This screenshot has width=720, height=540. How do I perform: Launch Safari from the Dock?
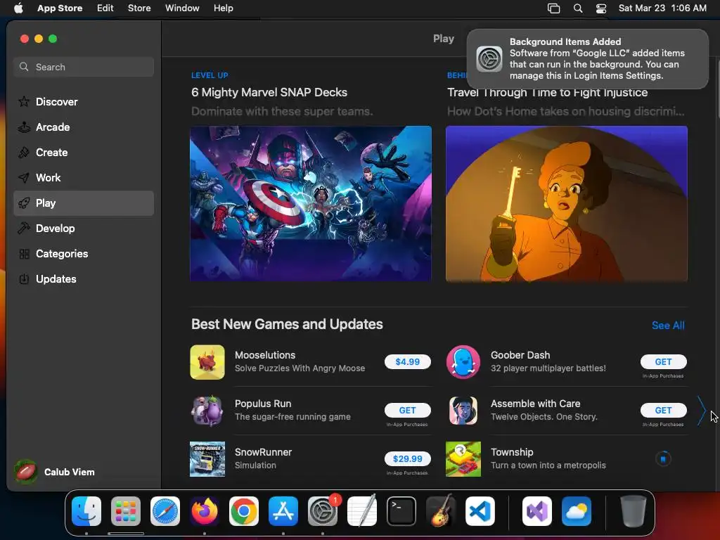pos(165,511)
